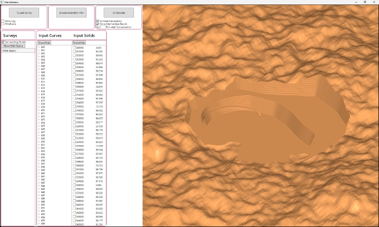Expand the Input Curves row numbered 31

click(x=39, y=145)
